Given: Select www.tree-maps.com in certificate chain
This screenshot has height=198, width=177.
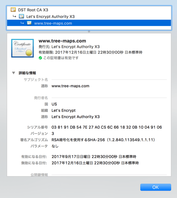Looking at the screenshot, I should 89,23.
